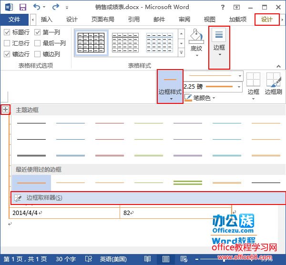Enable the 最后一列 checkbox

[37, 43]
